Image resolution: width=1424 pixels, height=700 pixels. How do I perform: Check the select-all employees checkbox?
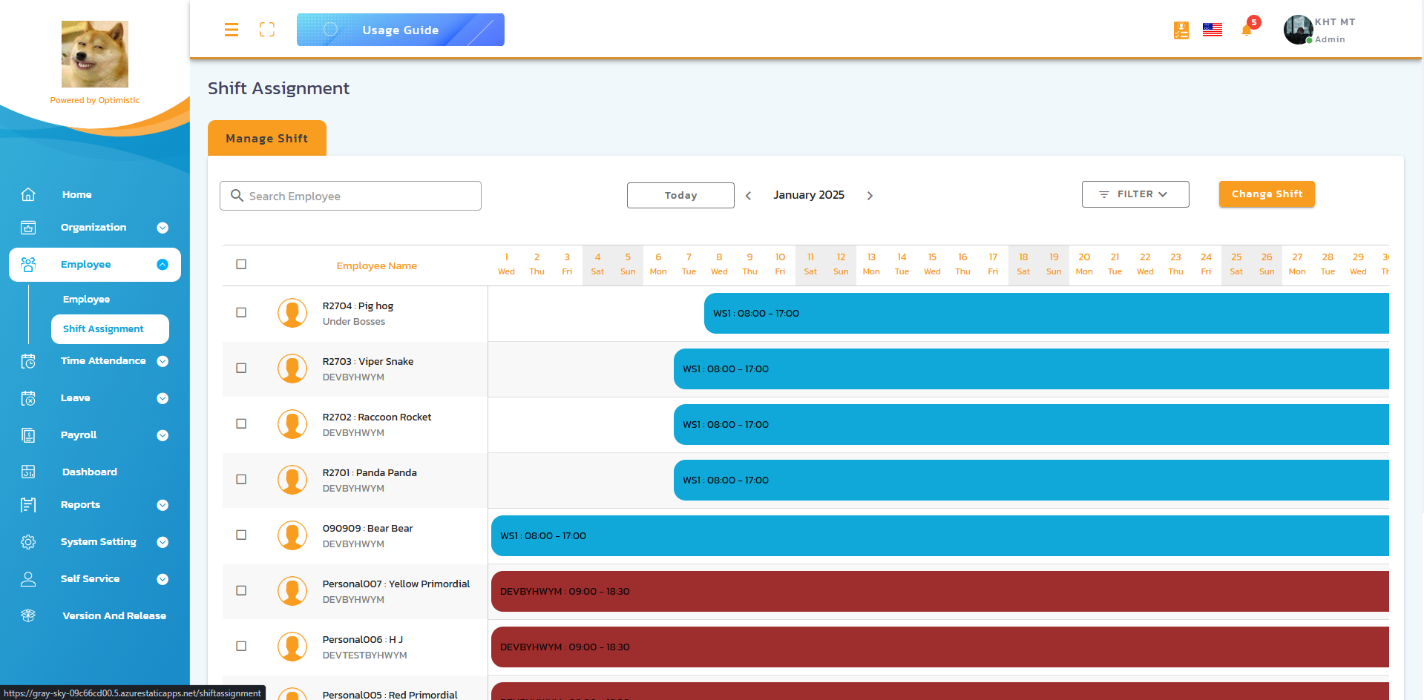241,265
